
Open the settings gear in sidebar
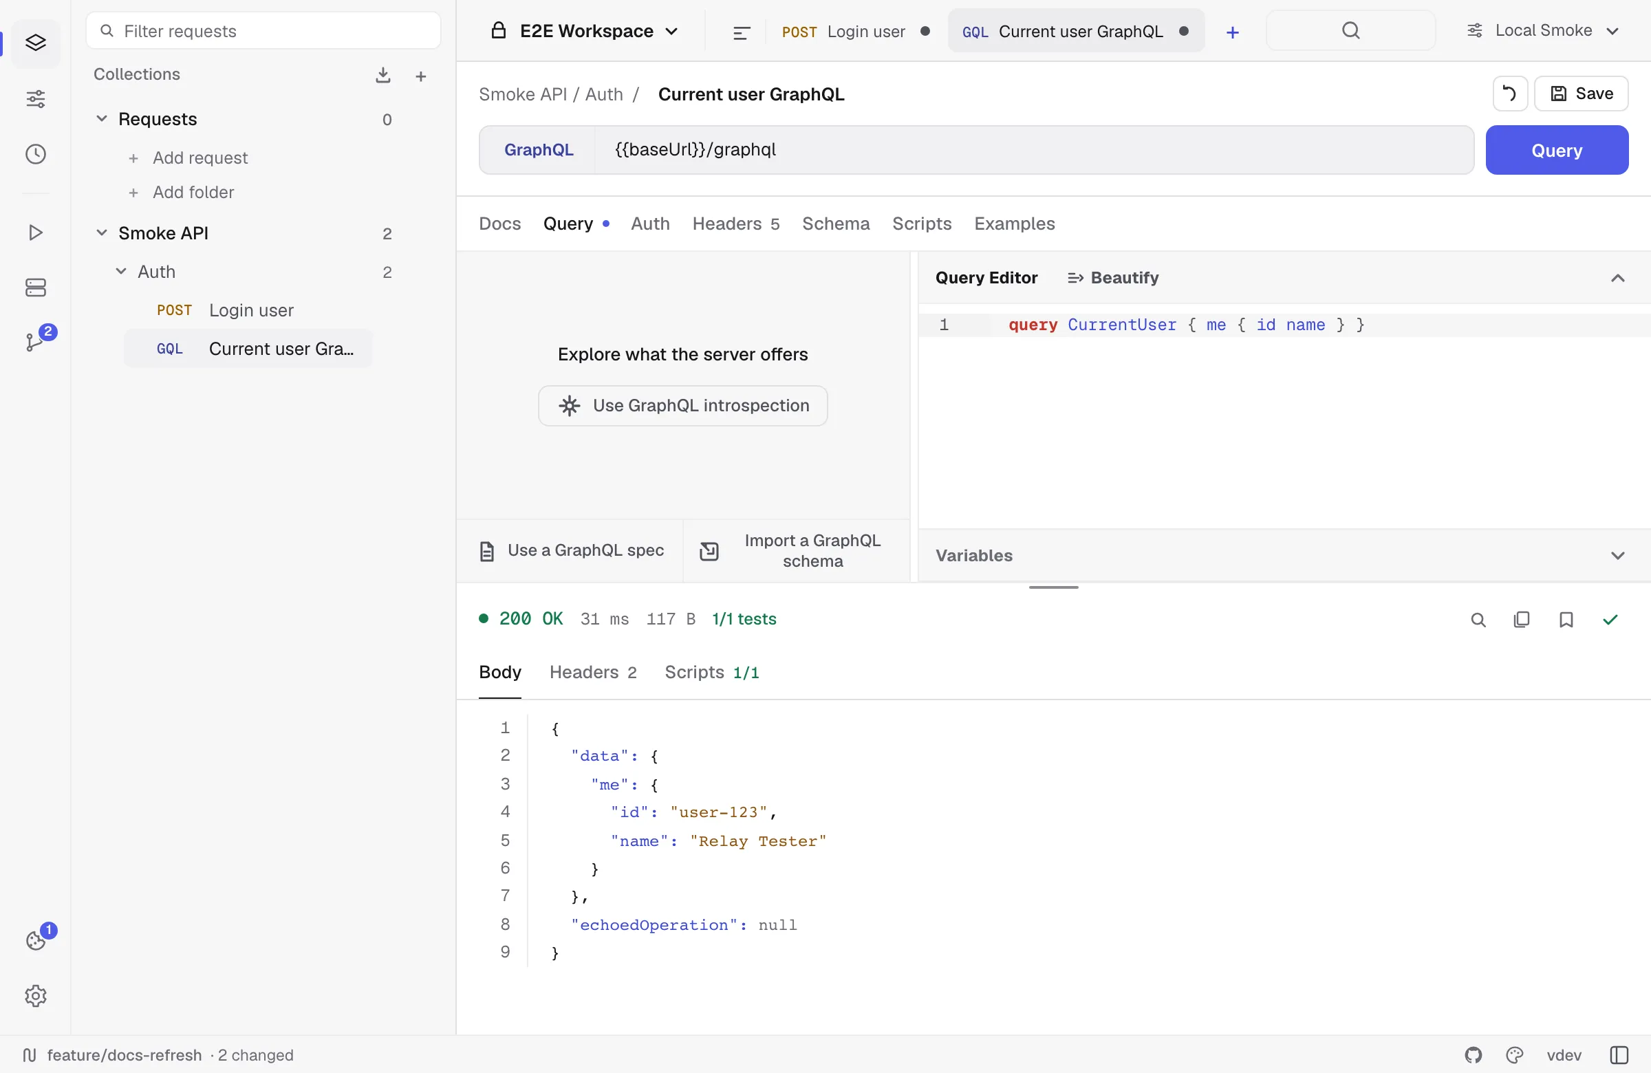35,995
